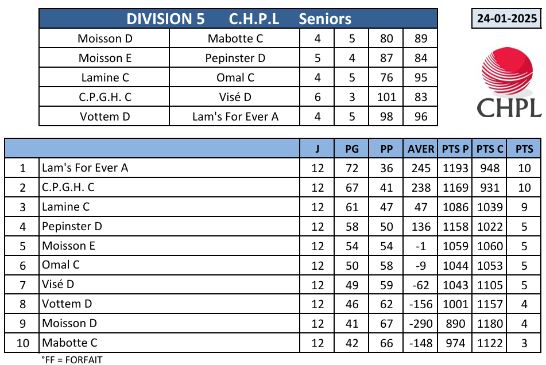Click the Visé D standings row name
The image size is (546, 365).
click(58, 284)
